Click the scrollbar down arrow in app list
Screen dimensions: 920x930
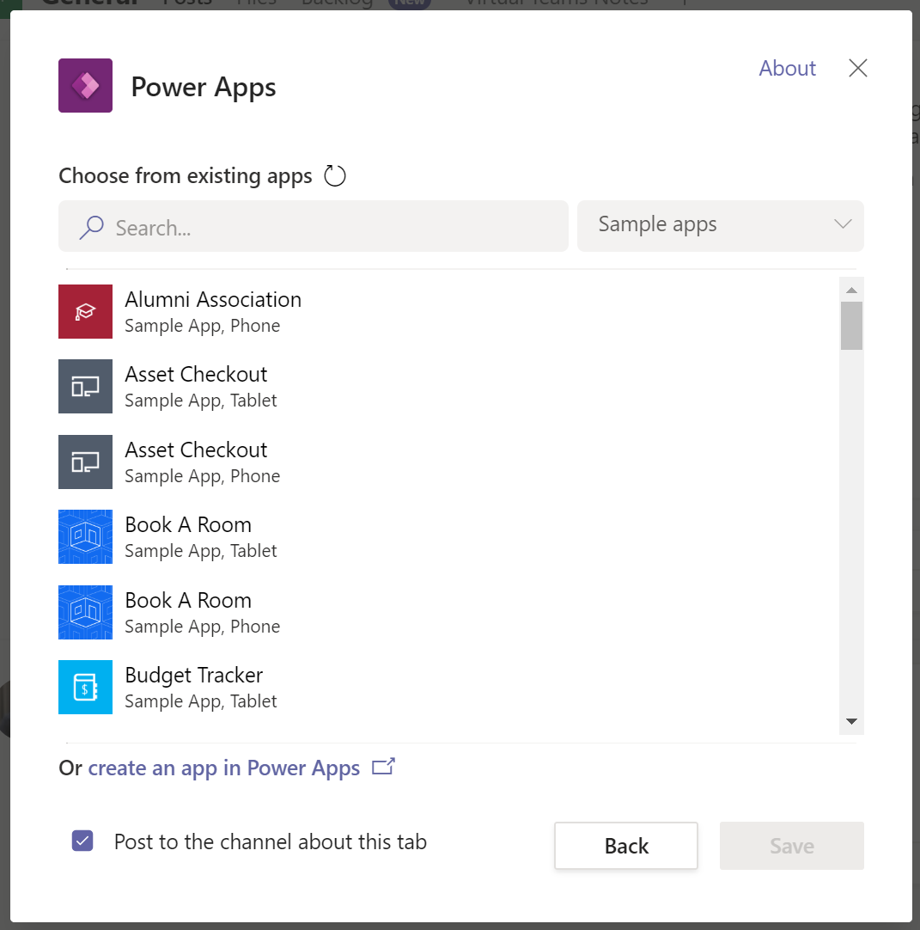click(x=851, y=722)
